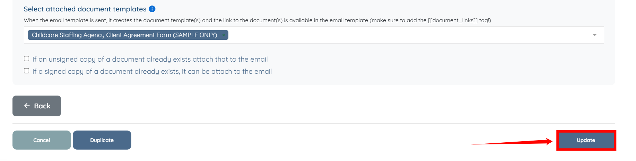Go back using the Back button
The width and height of the screenshot is (636, 161).
(37, 106)
